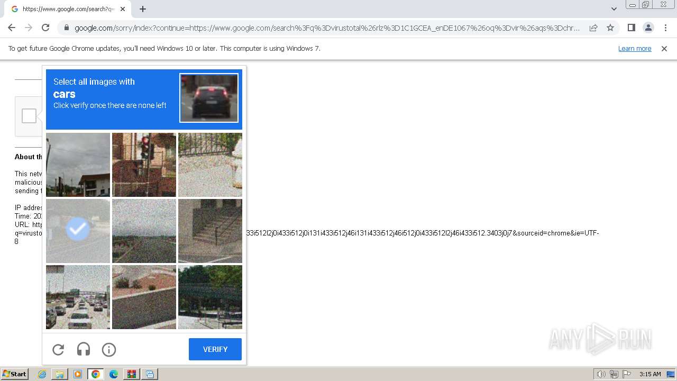The width and height of the screenshot is (677, 381).
Task: Focus the address bar URL
Action: (x=327, y=28)
